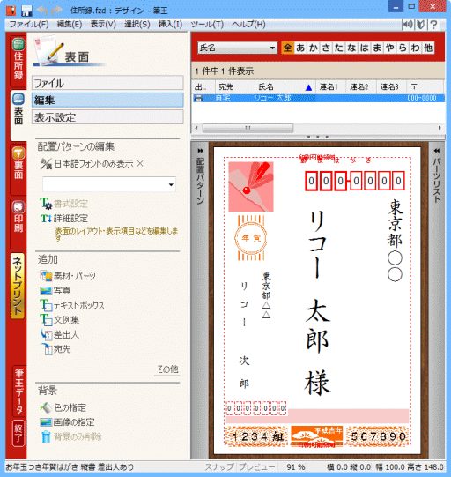451x477 pixels.
Task: Click the help question mark icon
Action: coord(433,25)
